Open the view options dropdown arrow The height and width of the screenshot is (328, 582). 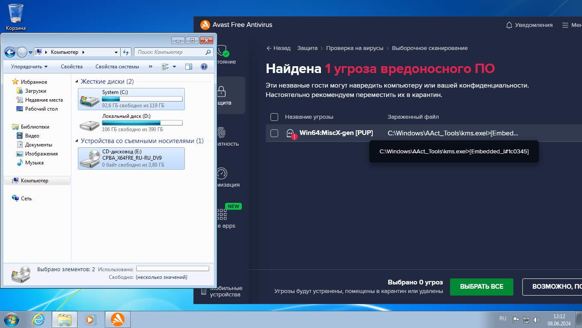(x=174, y=67)
